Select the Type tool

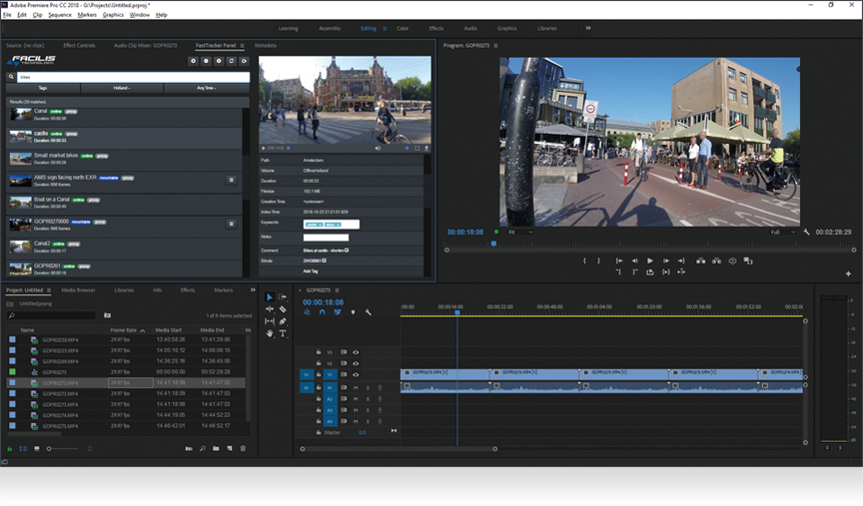[x=283, y=333]
